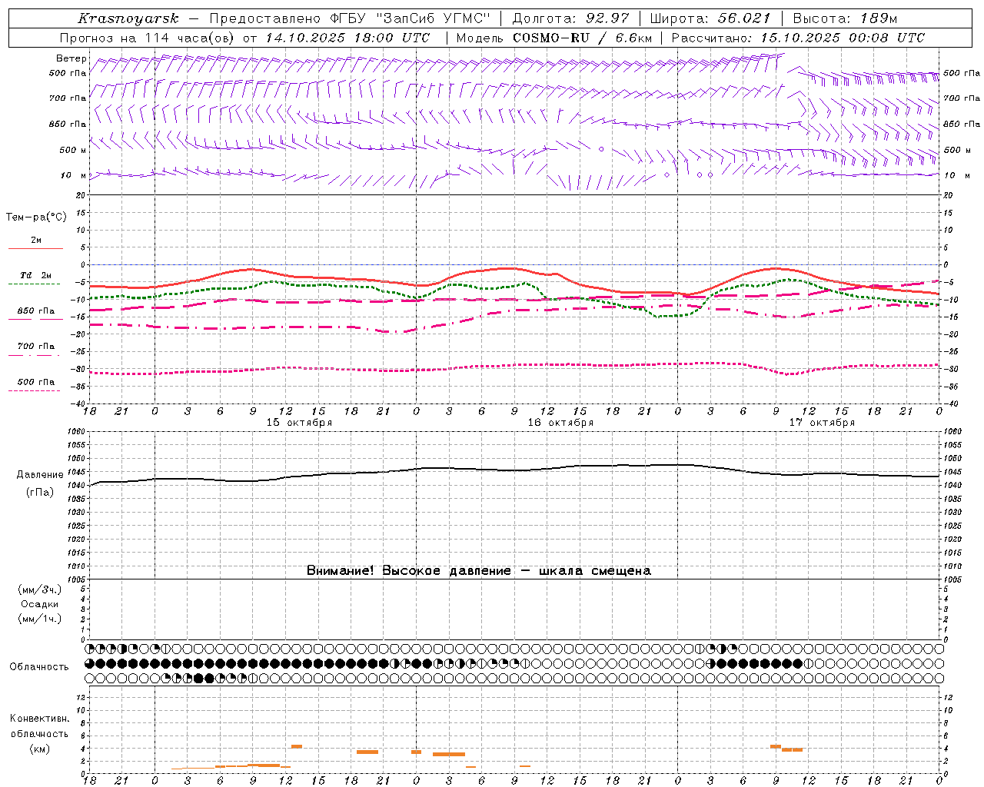Click the Конвективн. convective cloud label
The image size is (984, 787).
[x=40, y=719]
